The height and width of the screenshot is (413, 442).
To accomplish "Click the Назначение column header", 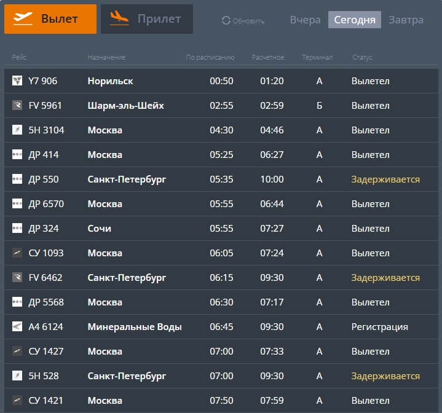I will click(106, 57).
